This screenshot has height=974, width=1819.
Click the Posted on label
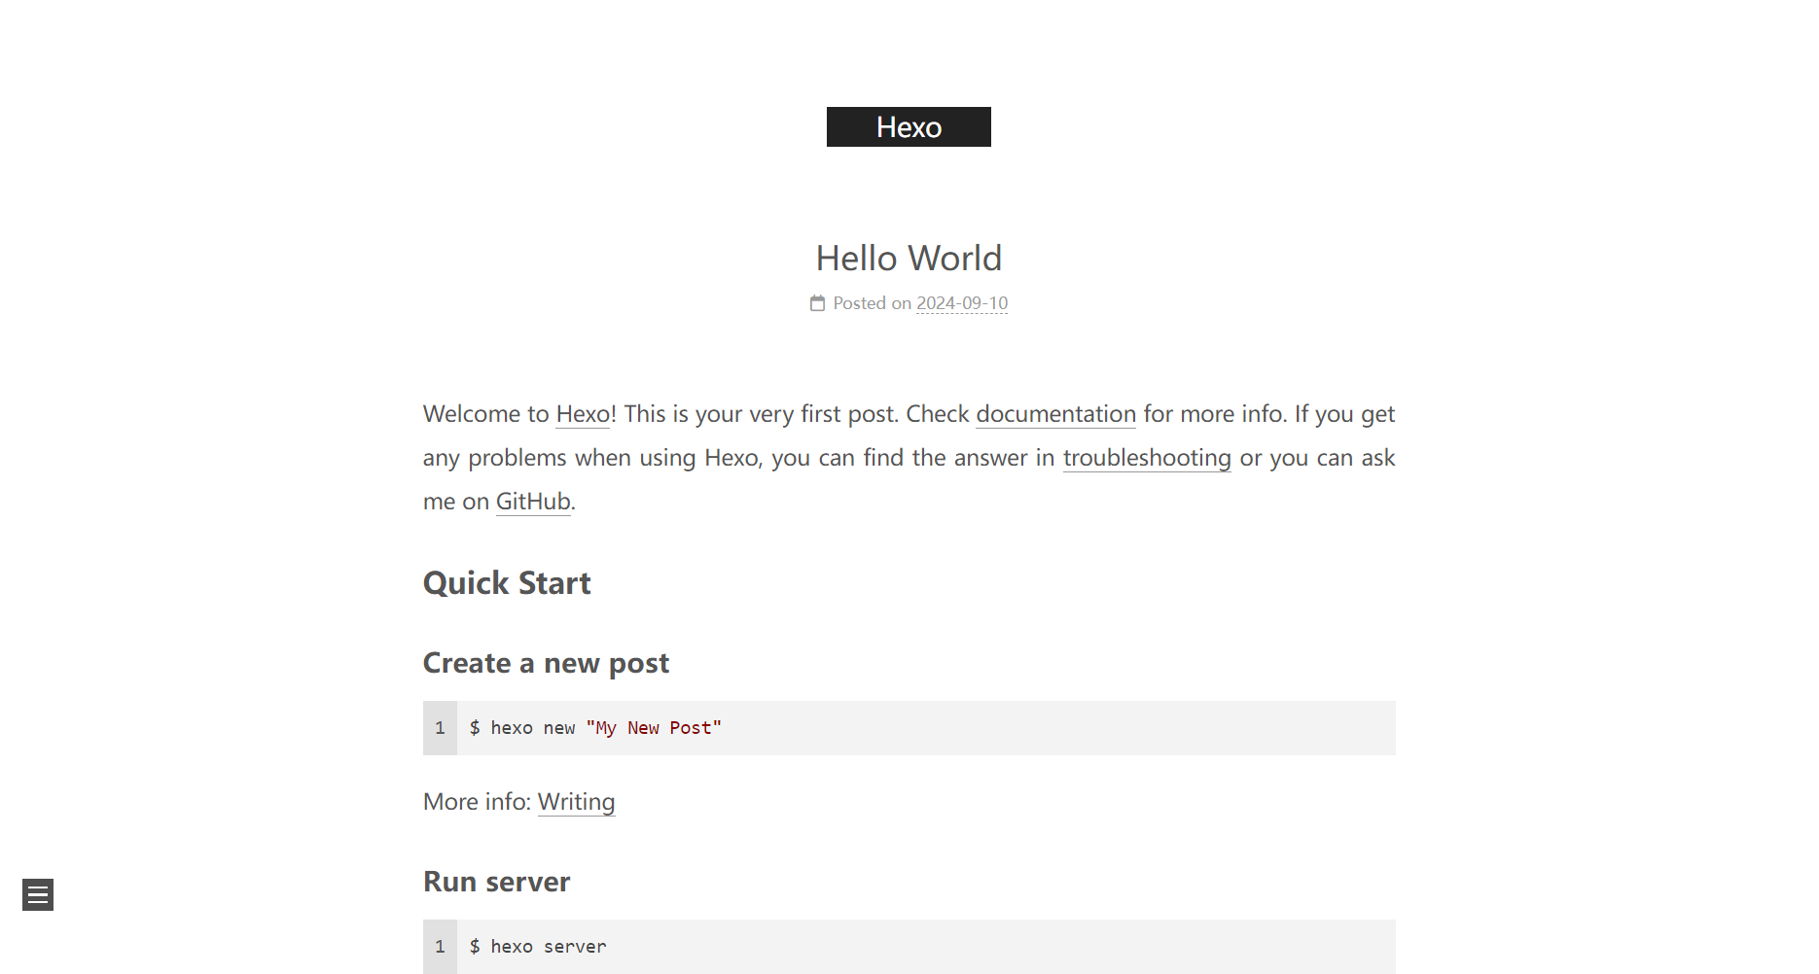tap(872, 303)
